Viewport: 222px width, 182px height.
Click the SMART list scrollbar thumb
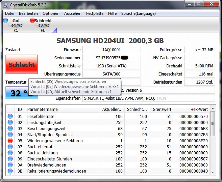(x=213, y=124)
